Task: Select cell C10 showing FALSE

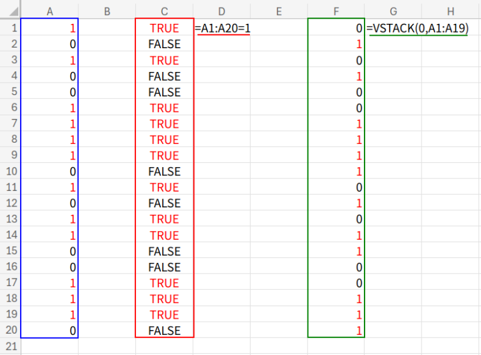Action: pyautogui.click(x=164, y=172)
